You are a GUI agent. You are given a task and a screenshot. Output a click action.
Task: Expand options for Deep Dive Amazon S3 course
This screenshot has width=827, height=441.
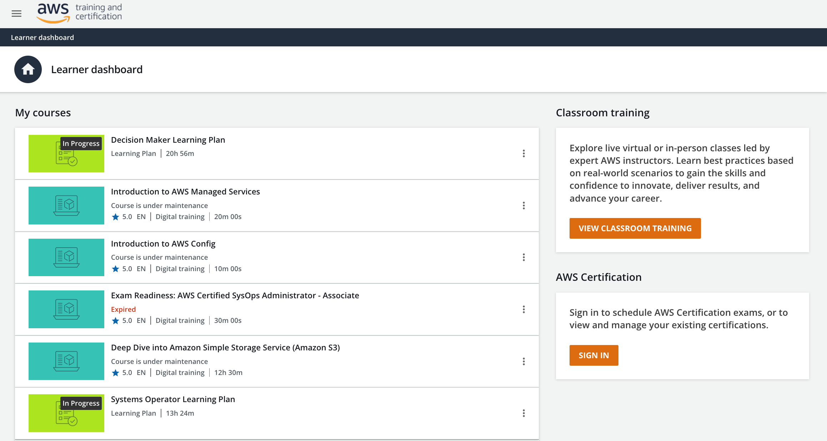click(x=523, y=361)
